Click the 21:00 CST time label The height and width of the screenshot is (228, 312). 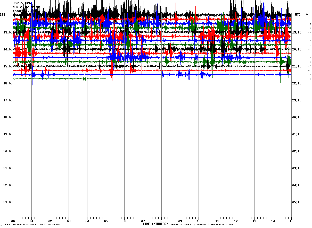pyautogui.click(x=8, y=168)
